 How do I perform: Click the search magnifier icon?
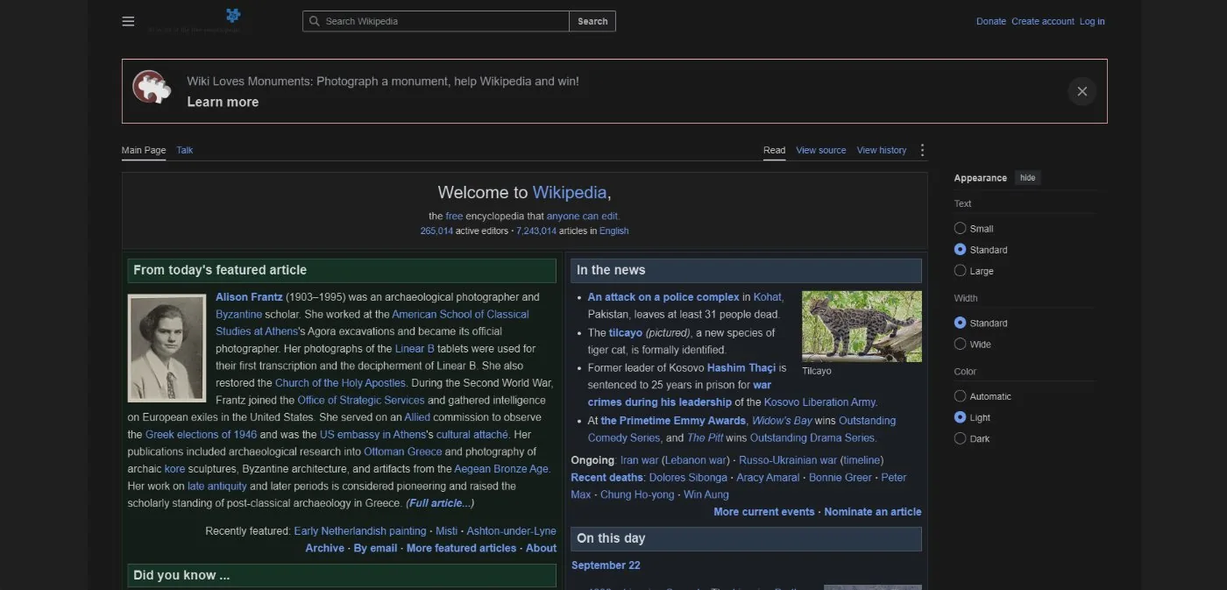click(314, 21)
